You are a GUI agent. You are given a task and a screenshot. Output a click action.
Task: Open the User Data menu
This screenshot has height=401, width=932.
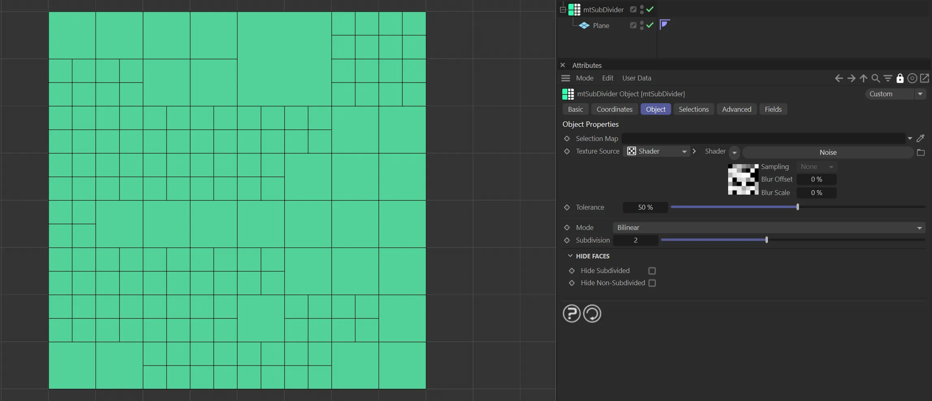click(636, 78)
